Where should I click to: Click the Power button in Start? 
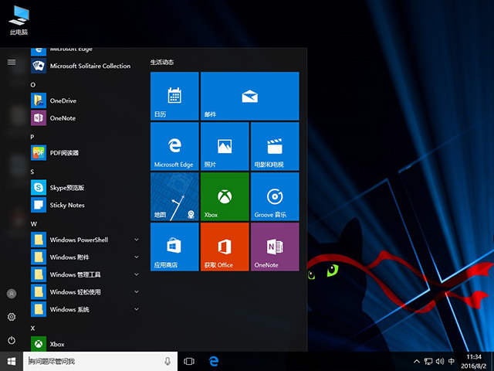(x=12, y=340)
